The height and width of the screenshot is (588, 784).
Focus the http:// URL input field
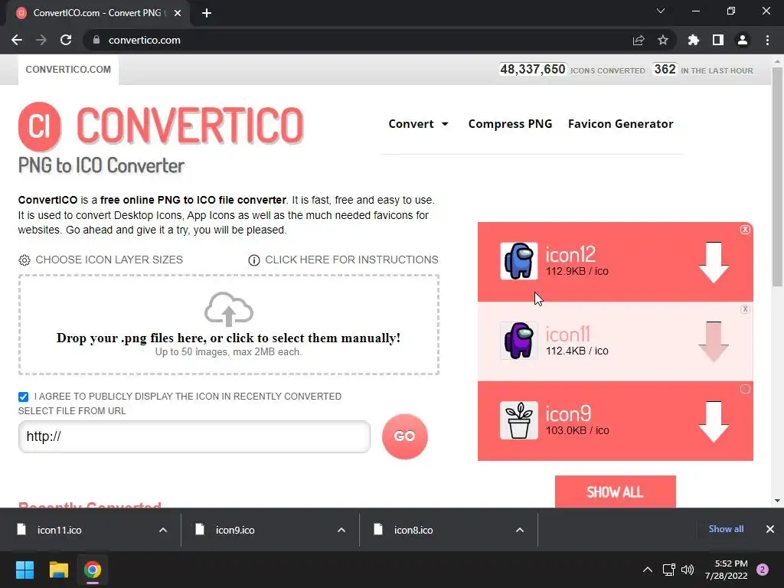[x=194, y=436]
